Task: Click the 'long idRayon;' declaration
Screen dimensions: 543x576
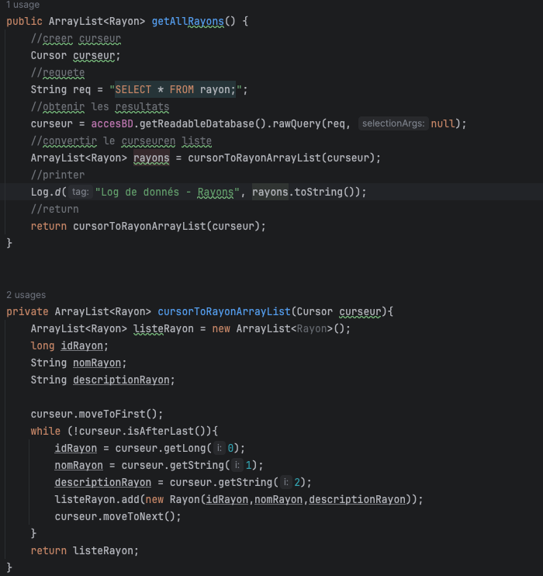Action: tap(69, 345)
